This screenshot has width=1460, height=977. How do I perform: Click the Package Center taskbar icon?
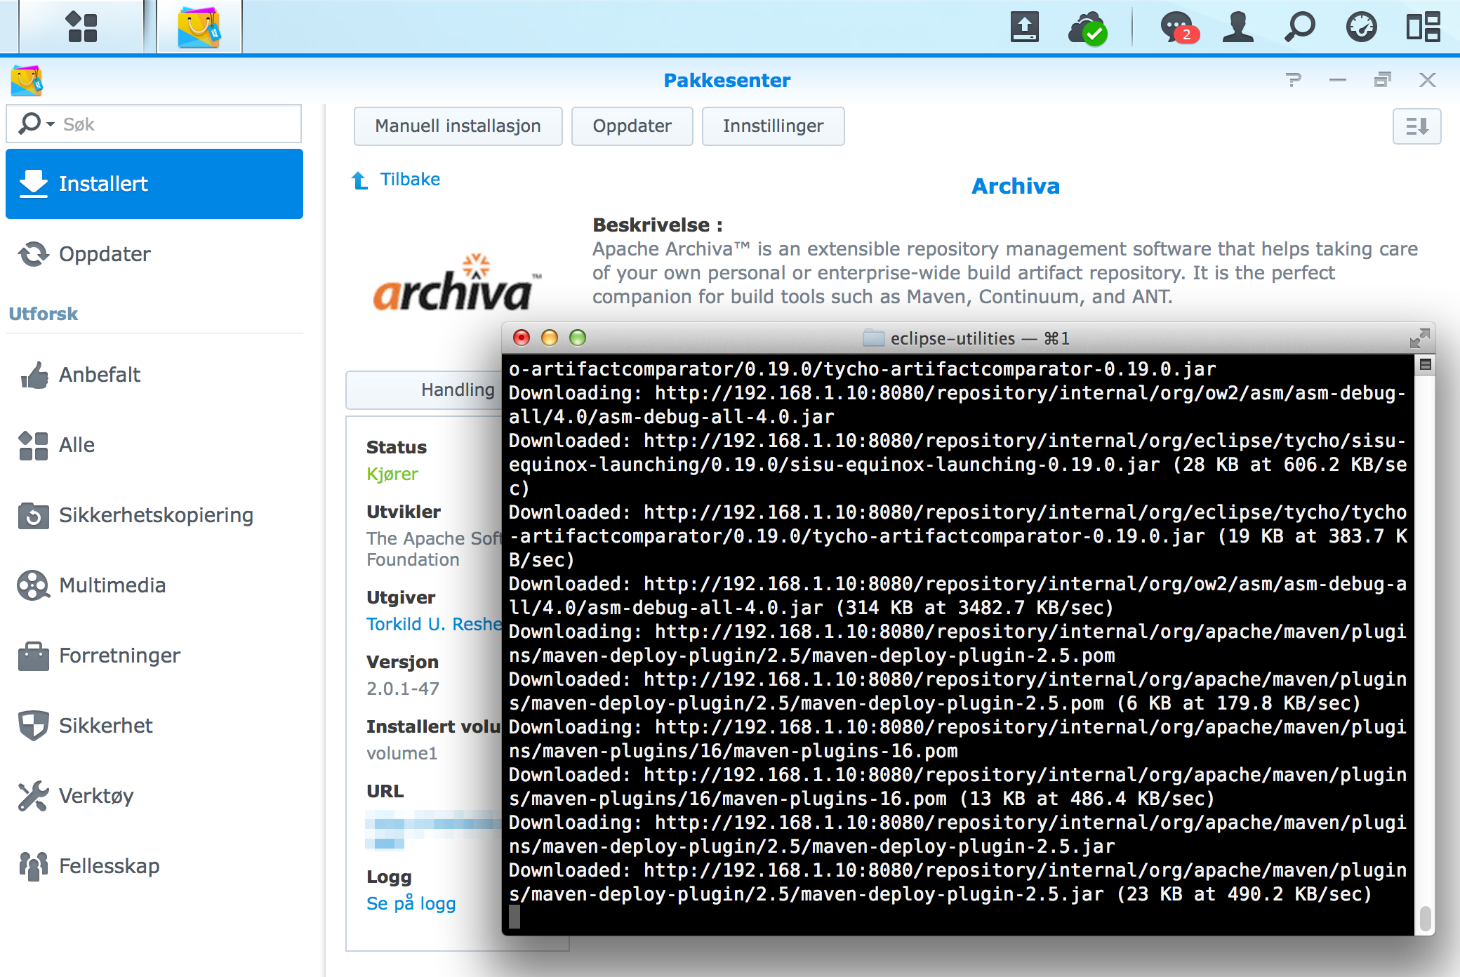coord(199,27)
